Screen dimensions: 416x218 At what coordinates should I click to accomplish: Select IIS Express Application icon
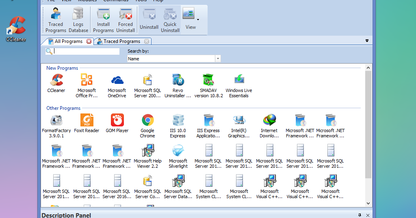click(x=208, y=126)
